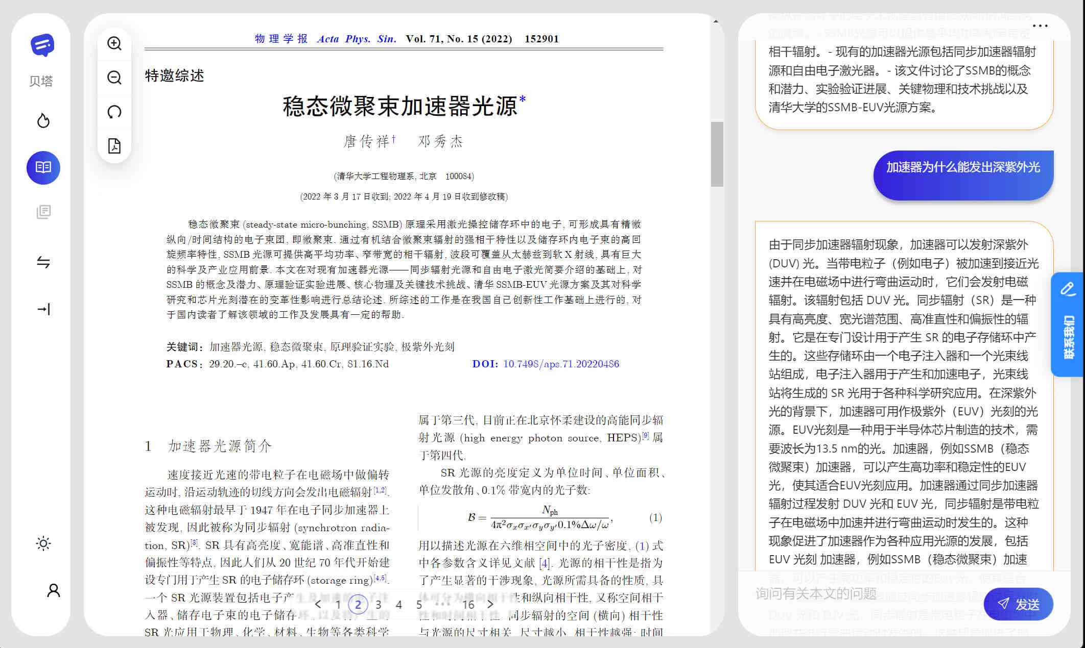The width and height of the screenshot is (1085, 648).
Task: Jump to page 16 in pagination
Action: 468,605
